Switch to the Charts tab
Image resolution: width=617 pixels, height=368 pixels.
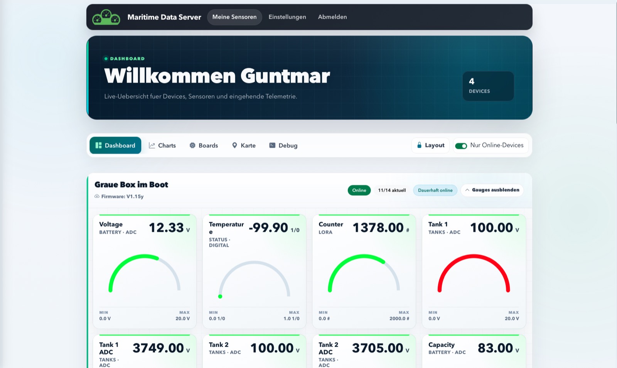(x=162, y=145)
